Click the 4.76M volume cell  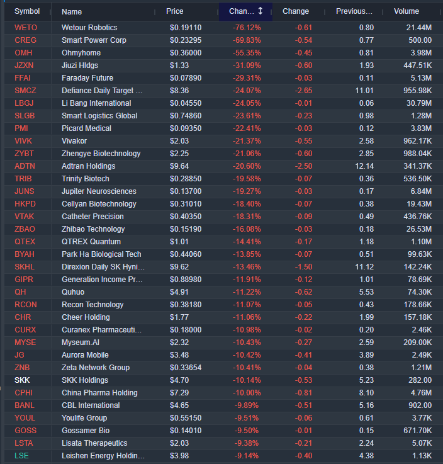pyautogui.click(x=421, y=393)
